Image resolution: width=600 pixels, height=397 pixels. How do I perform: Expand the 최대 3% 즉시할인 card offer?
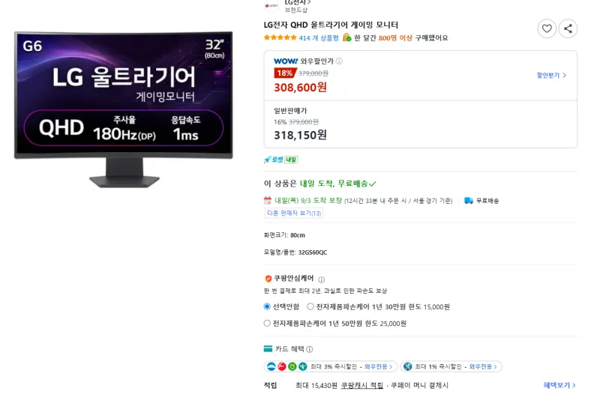pyautogui.click(x=331, y=366)
